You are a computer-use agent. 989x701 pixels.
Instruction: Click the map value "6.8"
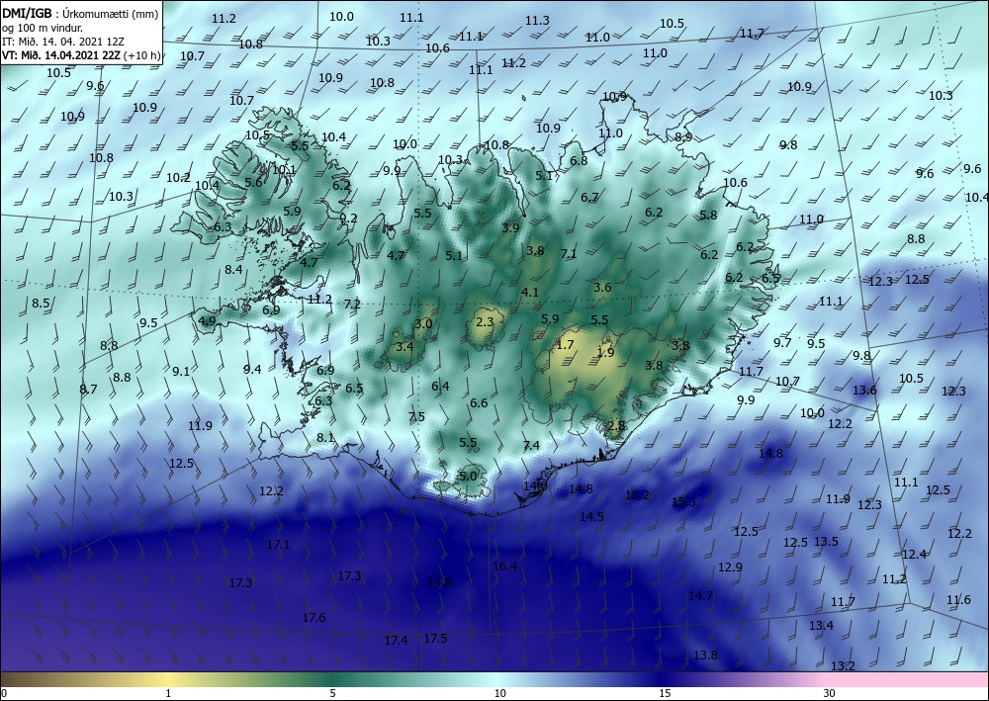(x=579, y=161)
